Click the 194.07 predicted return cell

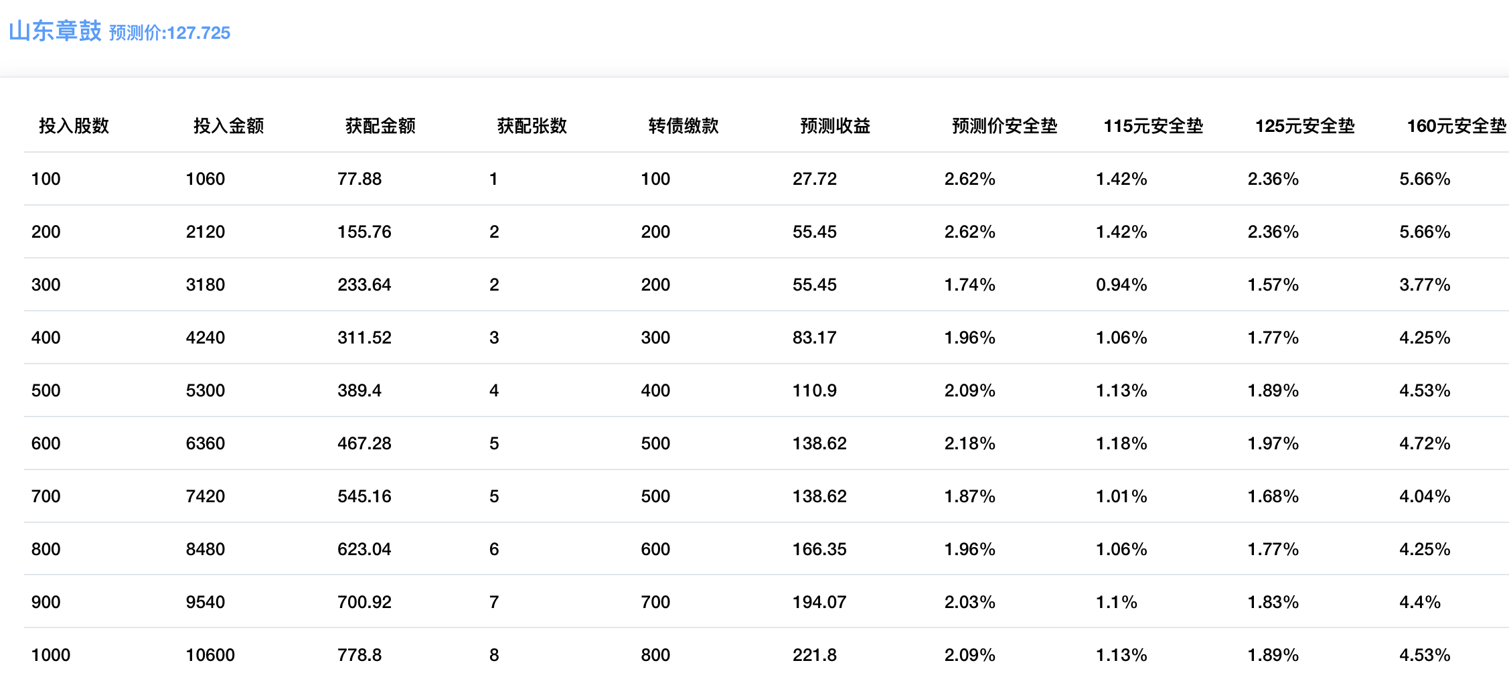coord(819,602)
